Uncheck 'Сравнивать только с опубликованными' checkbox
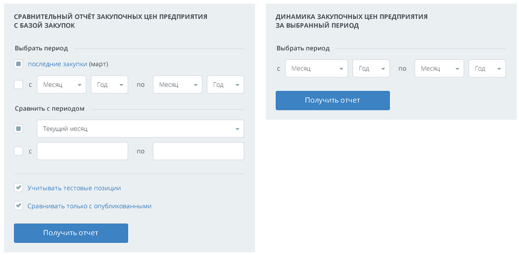The image size is (519, 255). click(x=19, y=206)
